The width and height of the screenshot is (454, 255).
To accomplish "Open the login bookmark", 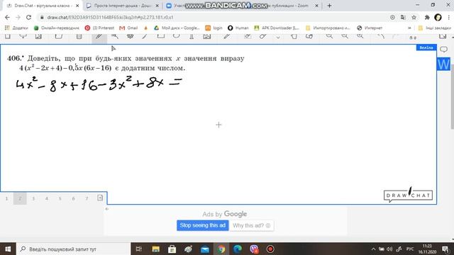I will pos(214,28).
